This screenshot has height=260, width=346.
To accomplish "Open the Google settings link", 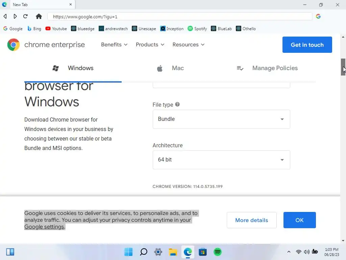I will (x=44, y=227).
